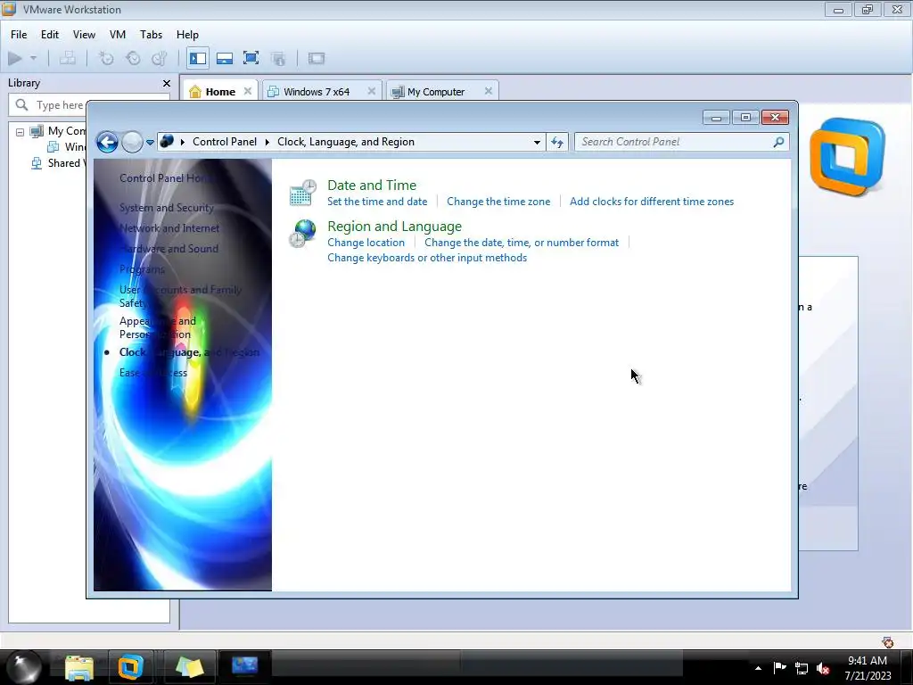913x685 pixels.
Task: Go to Programs category
Action: tap(142, 269)
